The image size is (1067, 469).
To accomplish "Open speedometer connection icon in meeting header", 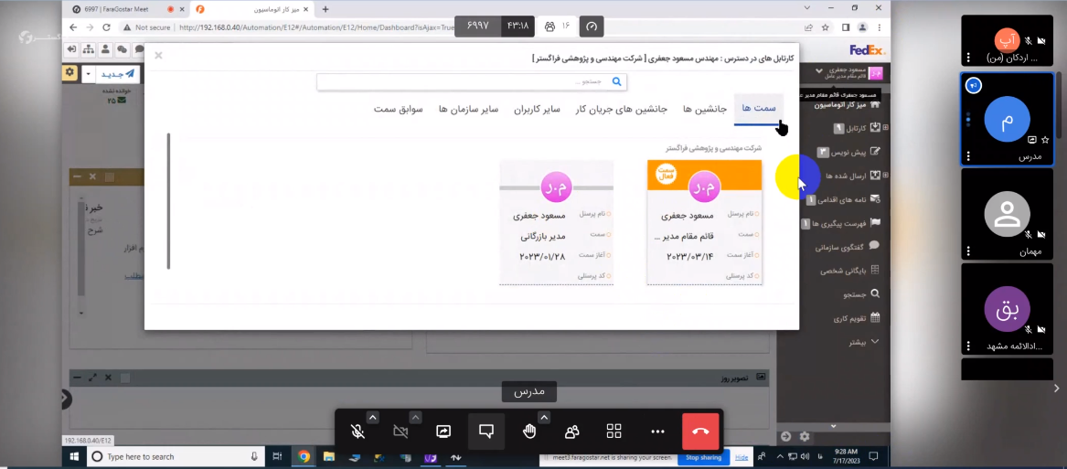I will (x=592, y=27).
